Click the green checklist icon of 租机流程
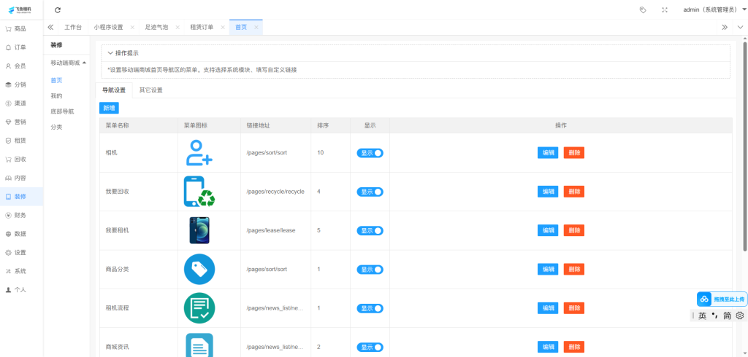748x357 pixels. pos(199,308)
